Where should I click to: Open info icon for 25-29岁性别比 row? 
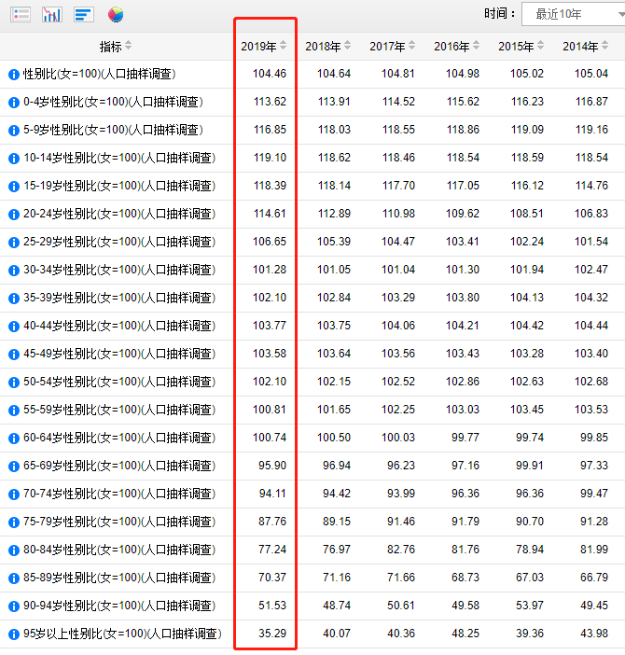click(x=14, y=243)
